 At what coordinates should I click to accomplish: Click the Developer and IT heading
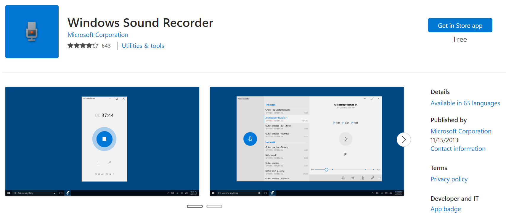click(x=454, y=199)
